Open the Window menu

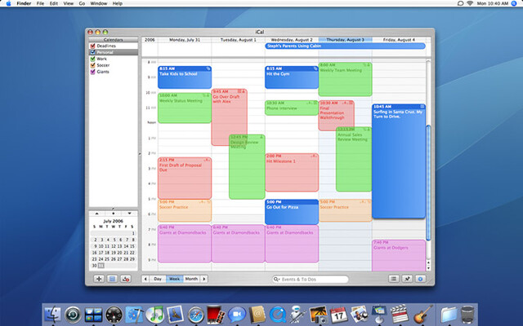coord(99,3)
